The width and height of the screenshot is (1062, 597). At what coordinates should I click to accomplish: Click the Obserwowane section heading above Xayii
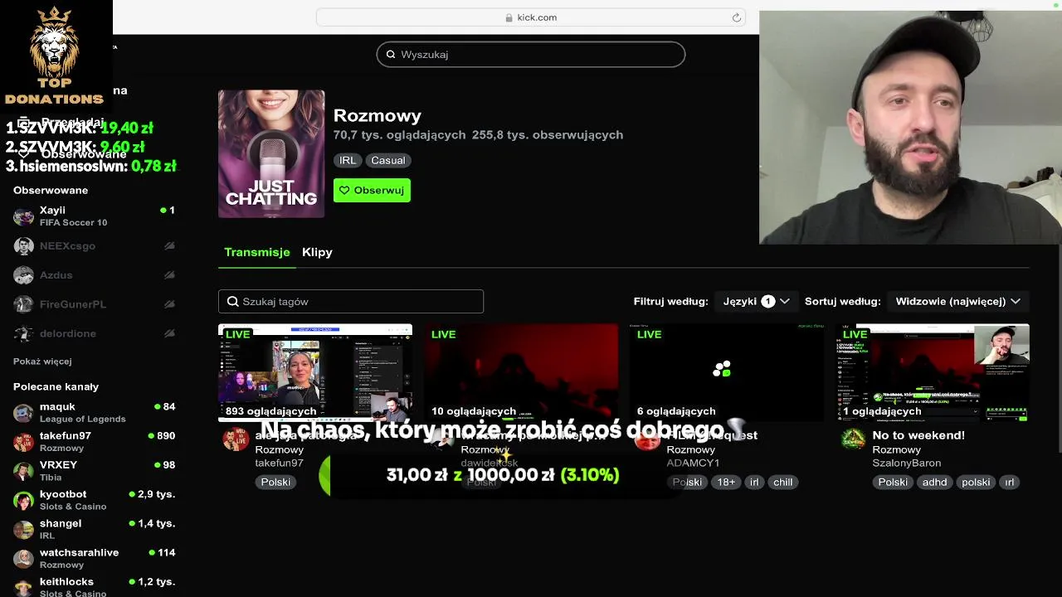(51, 191)
